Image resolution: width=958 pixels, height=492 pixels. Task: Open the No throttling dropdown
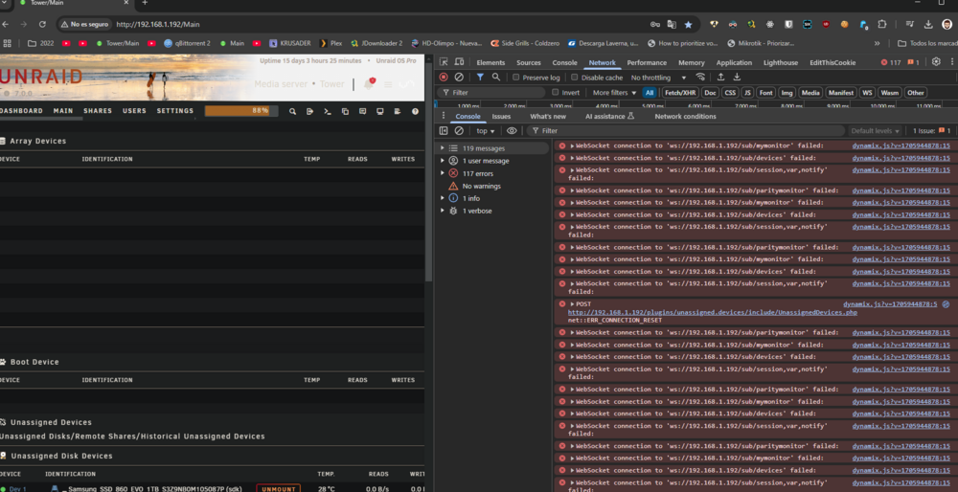tap(659, 78)
